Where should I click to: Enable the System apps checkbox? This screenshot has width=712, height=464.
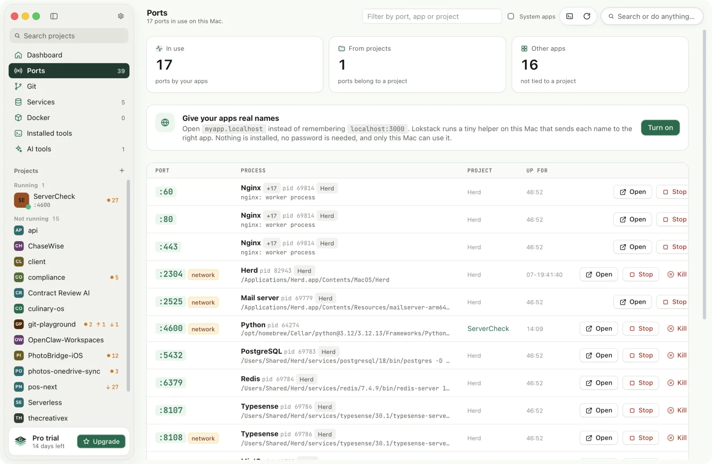coord(511,16)
